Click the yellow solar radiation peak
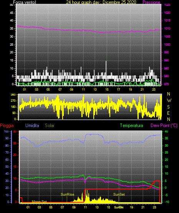The image size is (179, 213). pos(86,196)
